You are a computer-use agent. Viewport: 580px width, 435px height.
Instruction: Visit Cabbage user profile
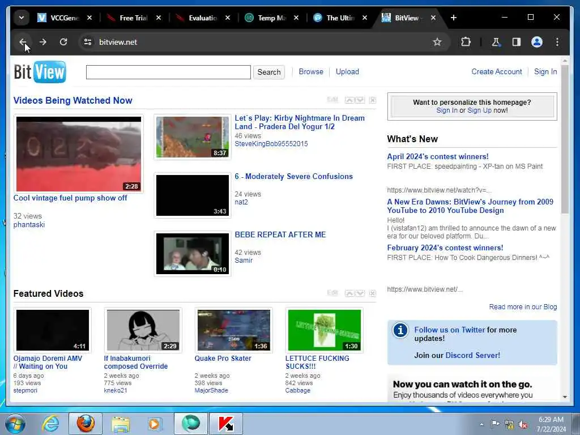pos(298,390)
